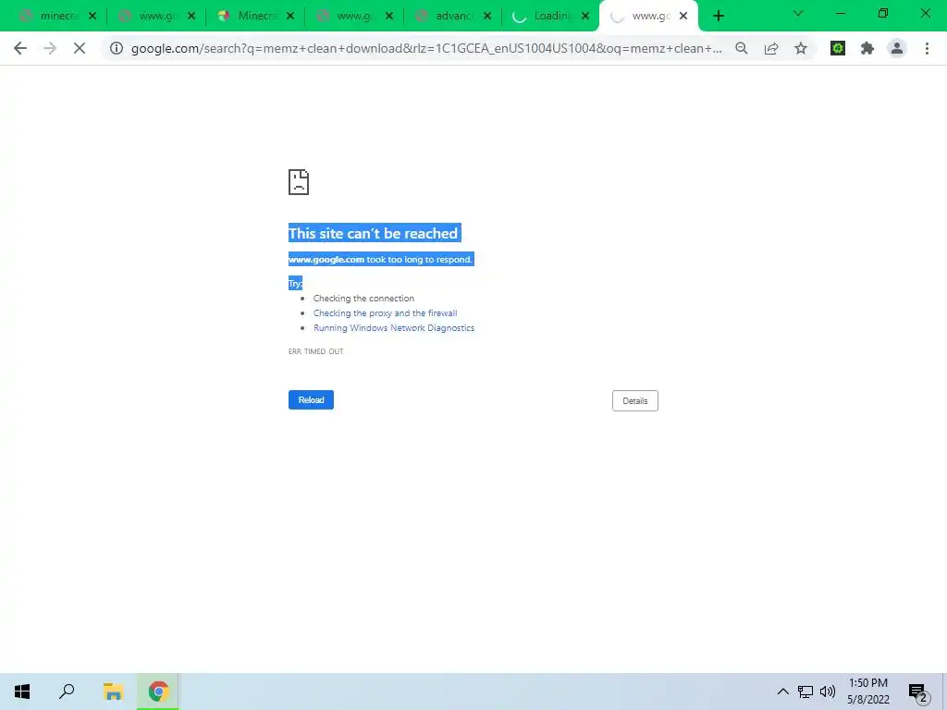Expand the tab search chevron
947x710 pixels.
798,13
